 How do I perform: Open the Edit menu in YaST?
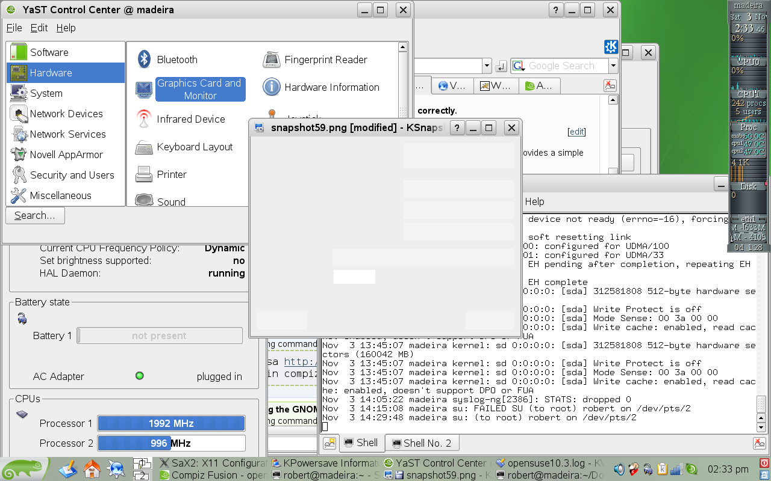(39, 28)
